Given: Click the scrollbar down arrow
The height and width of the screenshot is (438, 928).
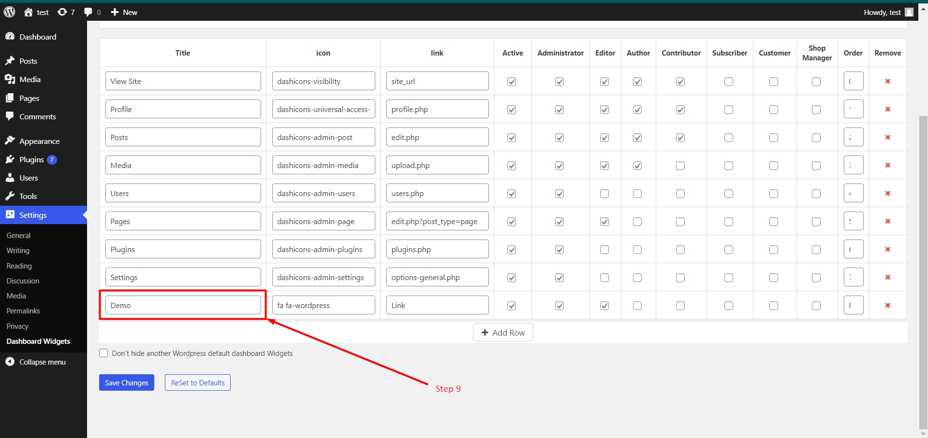Looking at the screenshot, I should (x=923, y=433).
